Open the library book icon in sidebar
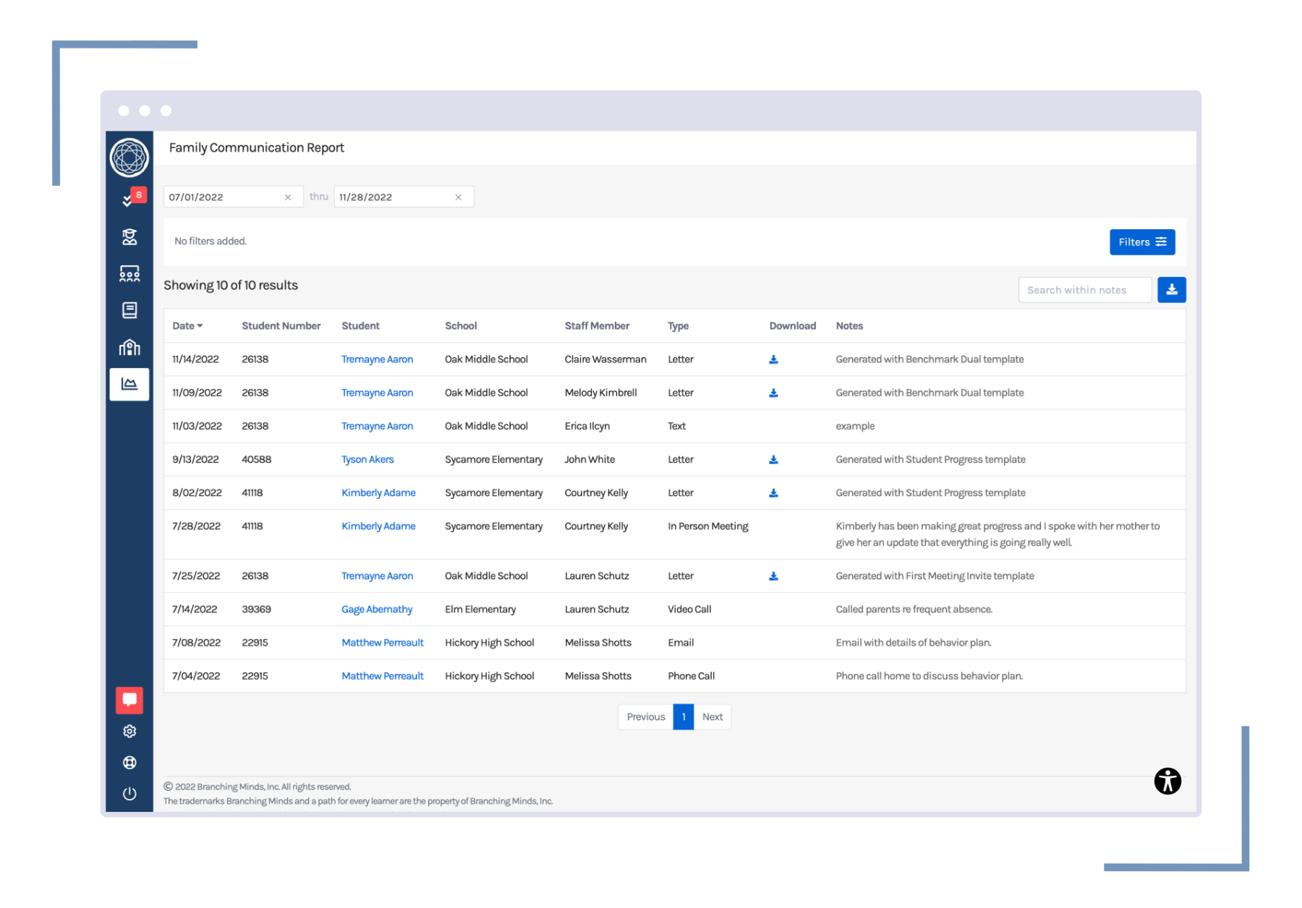Image resolution: width=1302 pixels, height=908 pixels. [129, 311]
